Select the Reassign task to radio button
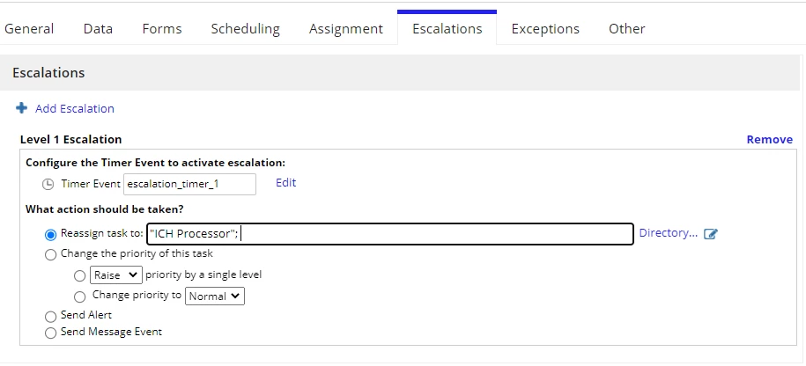Screen dimensions: 806x366 (x=50, y=235)
